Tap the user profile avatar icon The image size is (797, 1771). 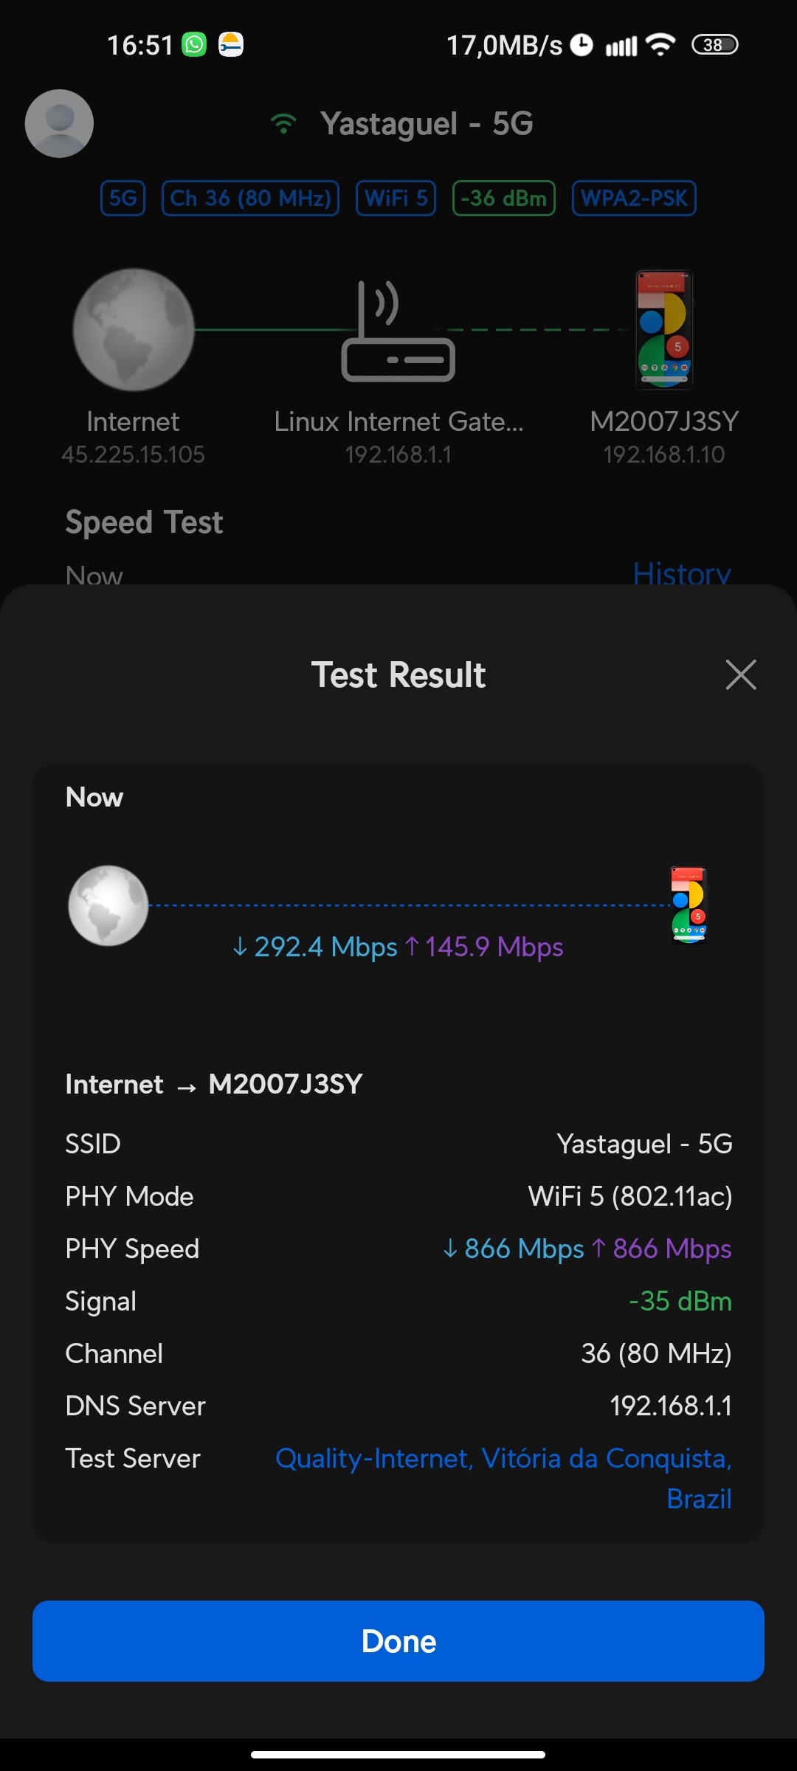[59, 123]
